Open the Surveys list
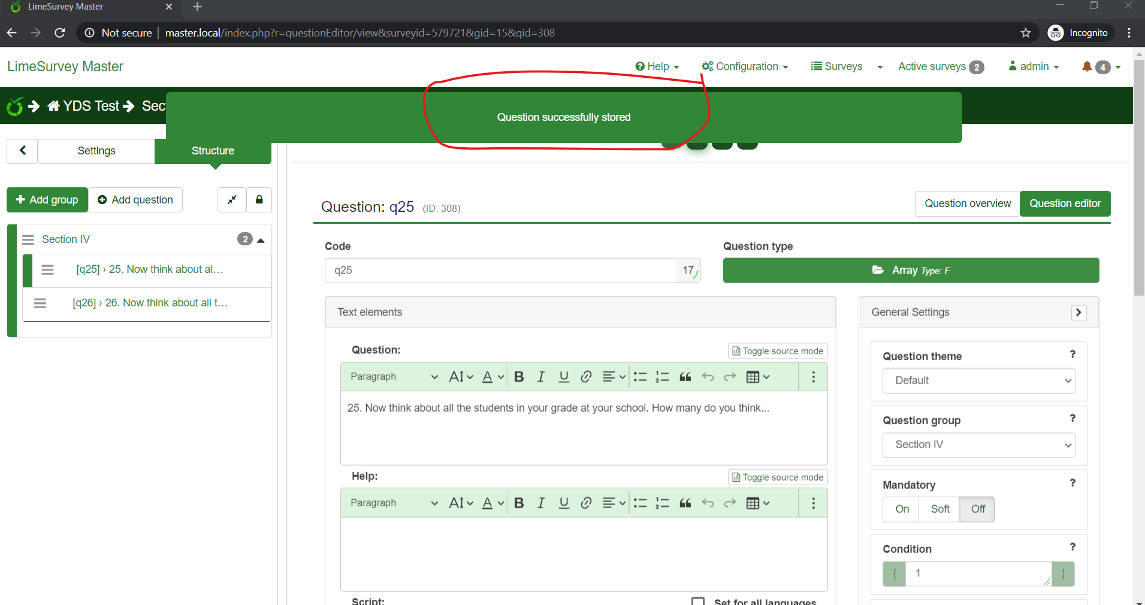Image resolution: width=1145 pixels, height=605 pixels. (x=837, y=66)
